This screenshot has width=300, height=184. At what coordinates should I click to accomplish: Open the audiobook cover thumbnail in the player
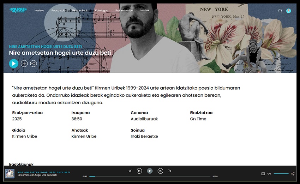pos(10,174)
